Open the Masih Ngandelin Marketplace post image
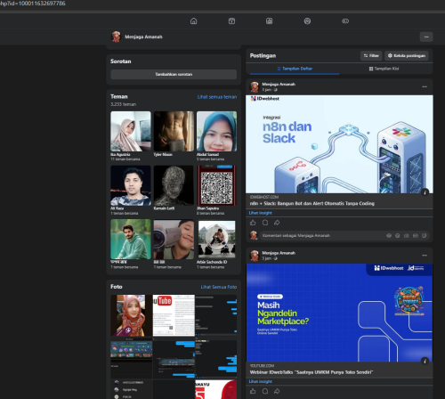Screen dimensions: 445x399 click(339, 313)
